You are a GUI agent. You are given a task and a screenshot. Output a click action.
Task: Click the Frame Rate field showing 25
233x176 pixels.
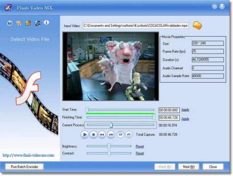point(208,51)
